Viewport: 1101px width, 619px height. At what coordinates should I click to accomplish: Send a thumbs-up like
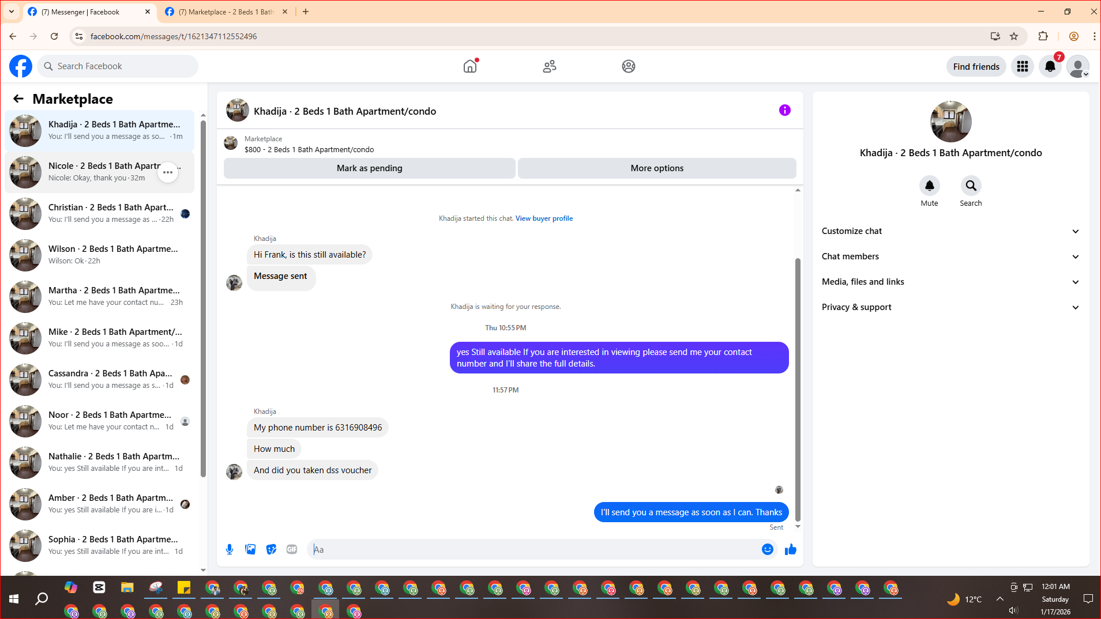tap(791, 549)
